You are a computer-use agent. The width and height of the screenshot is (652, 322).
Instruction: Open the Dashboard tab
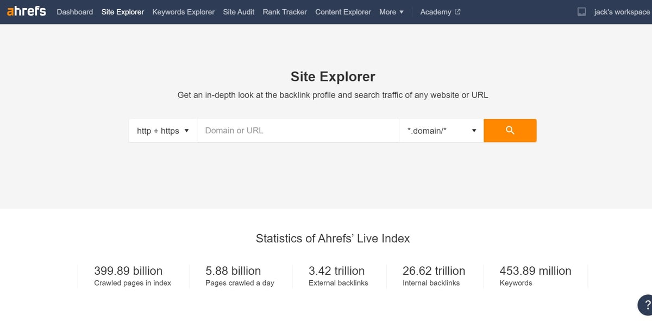coord(74,12)
